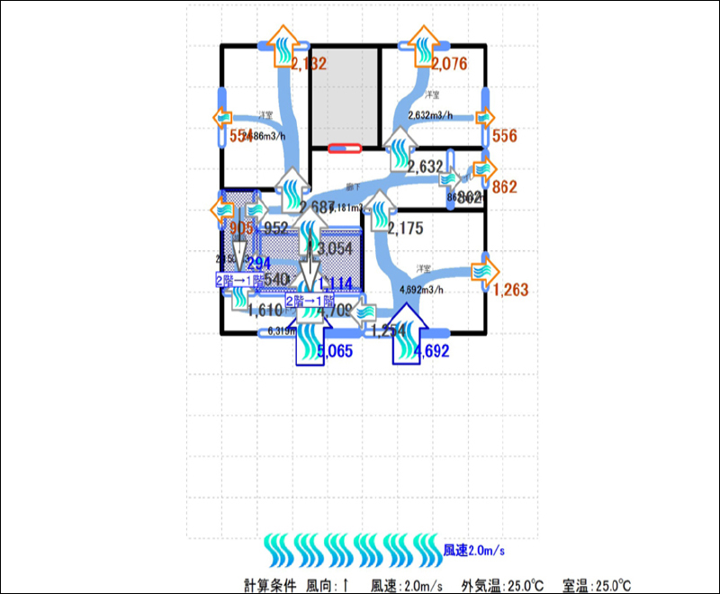Click the left 2階→1階 label near 294

(239, 280)
